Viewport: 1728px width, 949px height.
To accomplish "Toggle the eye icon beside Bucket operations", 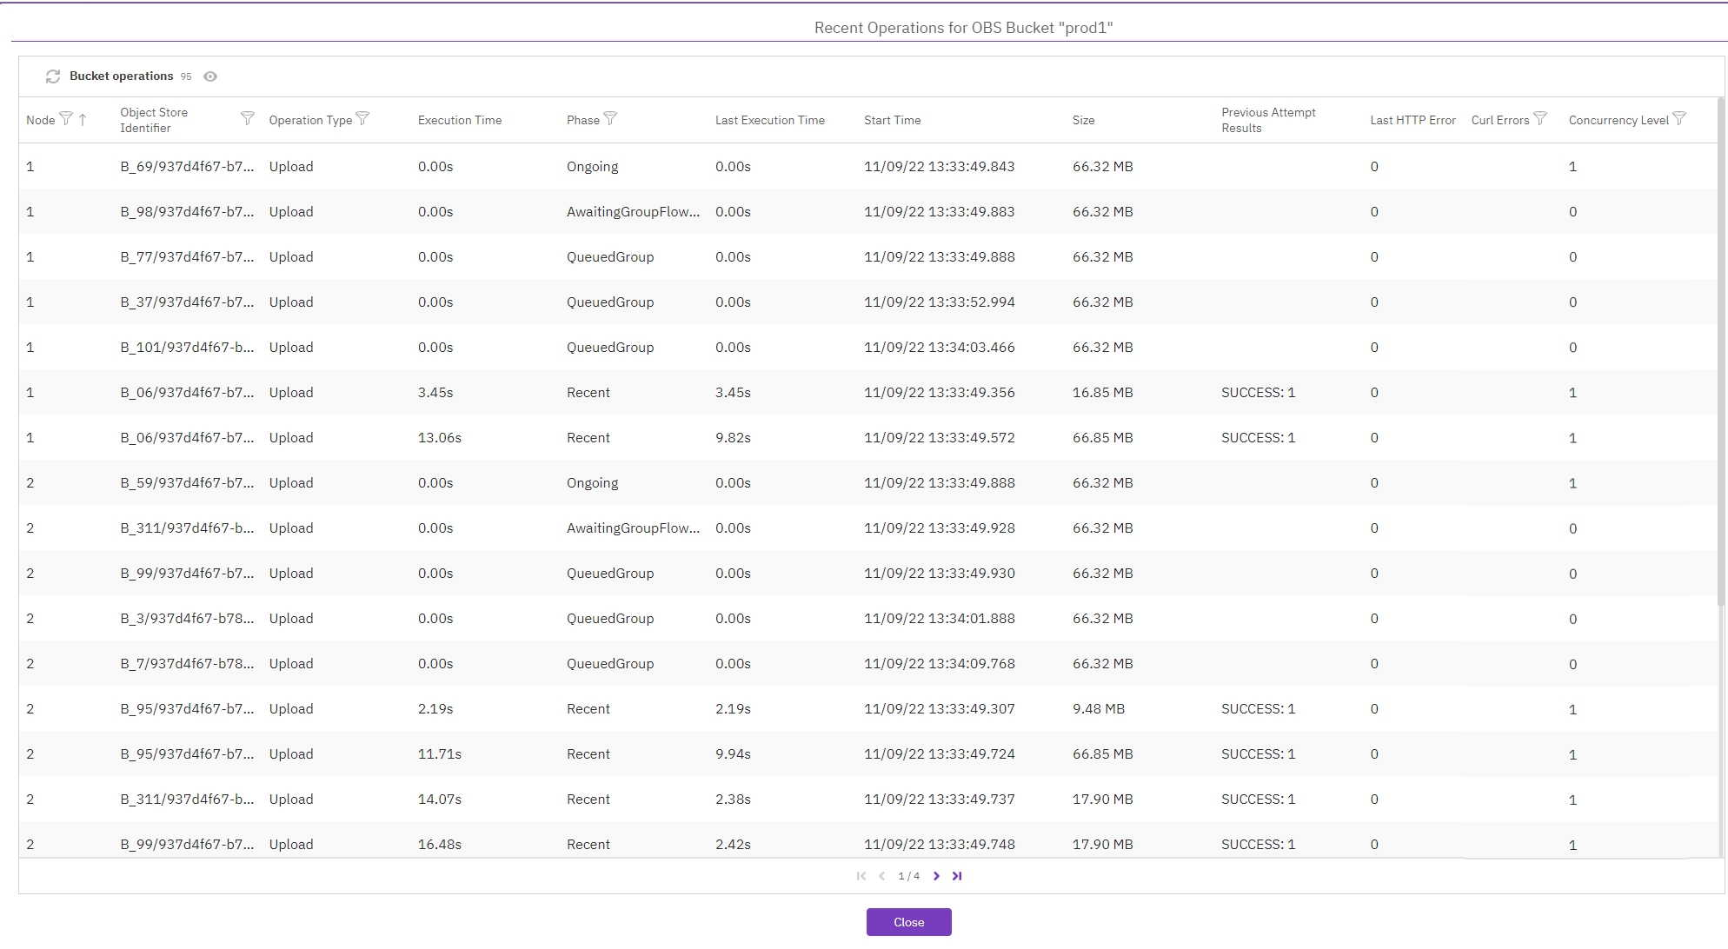I will pyautogui.click(x=210, y=76).
